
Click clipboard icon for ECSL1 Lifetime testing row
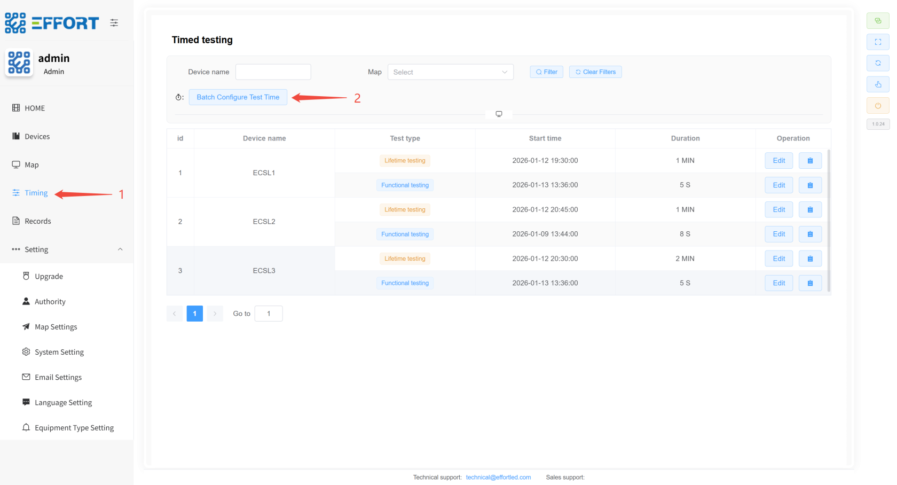pos(810,161)
